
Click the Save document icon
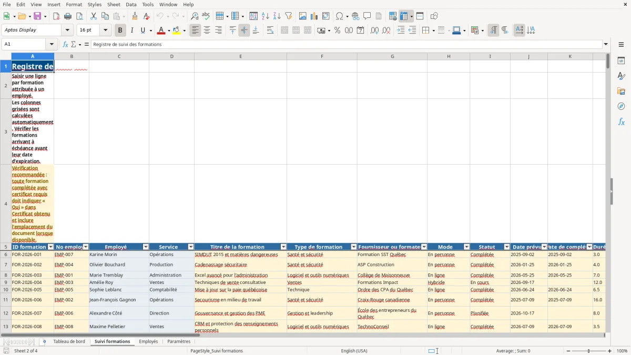coord(37,16)
